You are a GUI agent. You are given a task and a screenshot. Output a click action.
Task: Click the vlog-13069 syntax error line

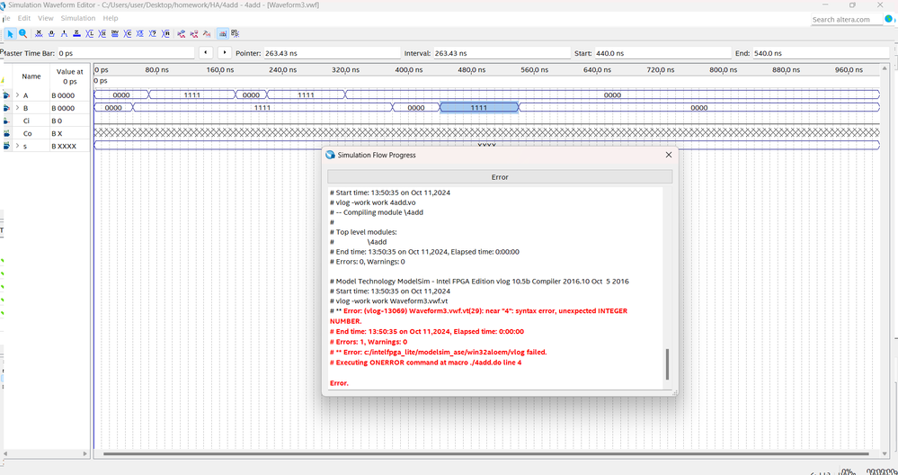coord(479,316)
